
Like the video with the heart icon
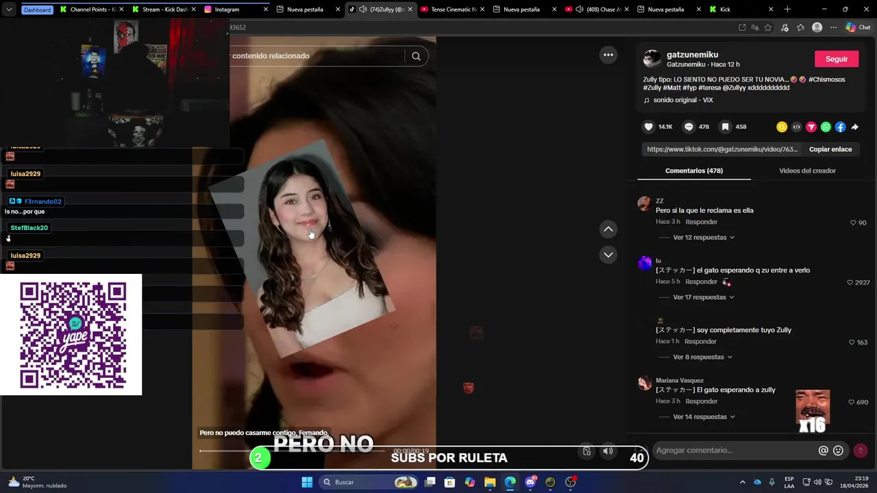pyautogui.click(x=648, y=127)
